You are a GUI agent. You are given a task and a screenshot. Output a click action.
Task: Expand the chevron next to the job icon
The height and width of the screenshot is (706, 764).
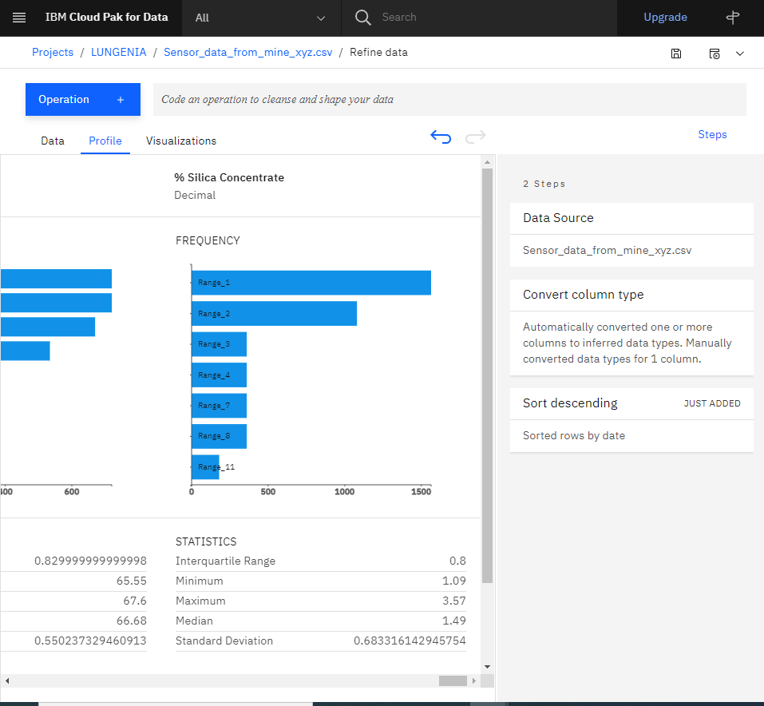point(739,54)
